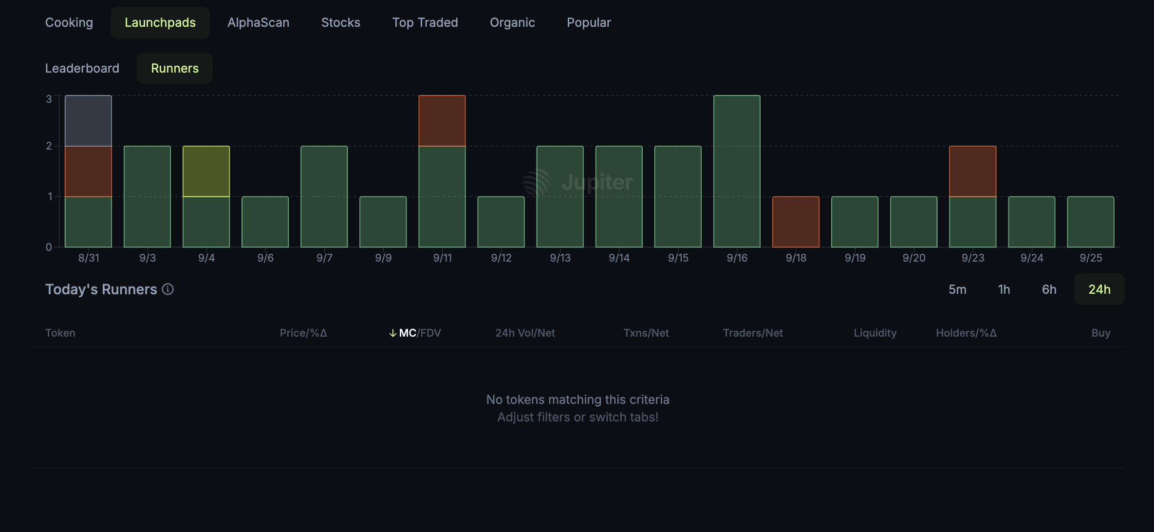Sort by the Liquidity column
Image resolution: width=1154 pixels, height=532 pixels.
tap(875, 333)
